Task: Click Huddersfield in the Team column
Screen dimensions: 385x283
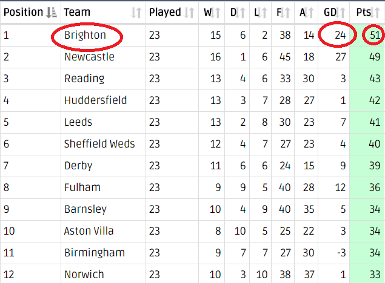Action: (95, 100)
